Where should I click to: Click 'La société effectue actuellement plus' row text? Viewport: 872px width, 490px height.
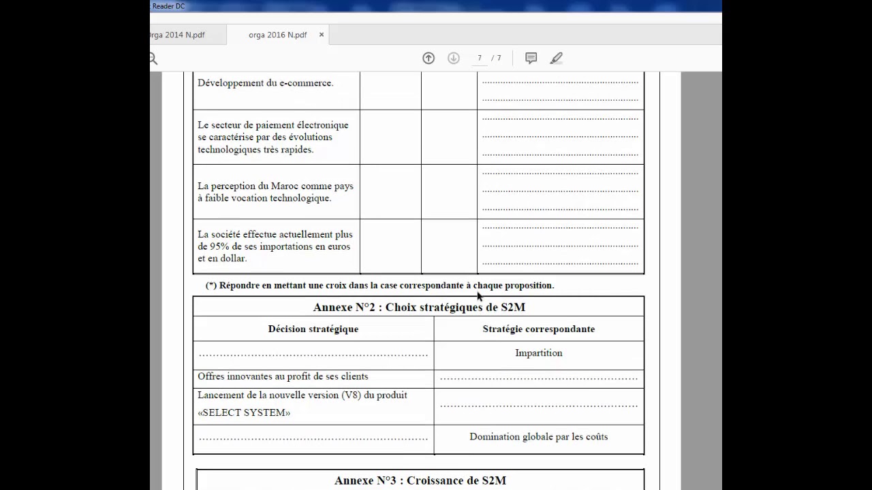[275, 246]
